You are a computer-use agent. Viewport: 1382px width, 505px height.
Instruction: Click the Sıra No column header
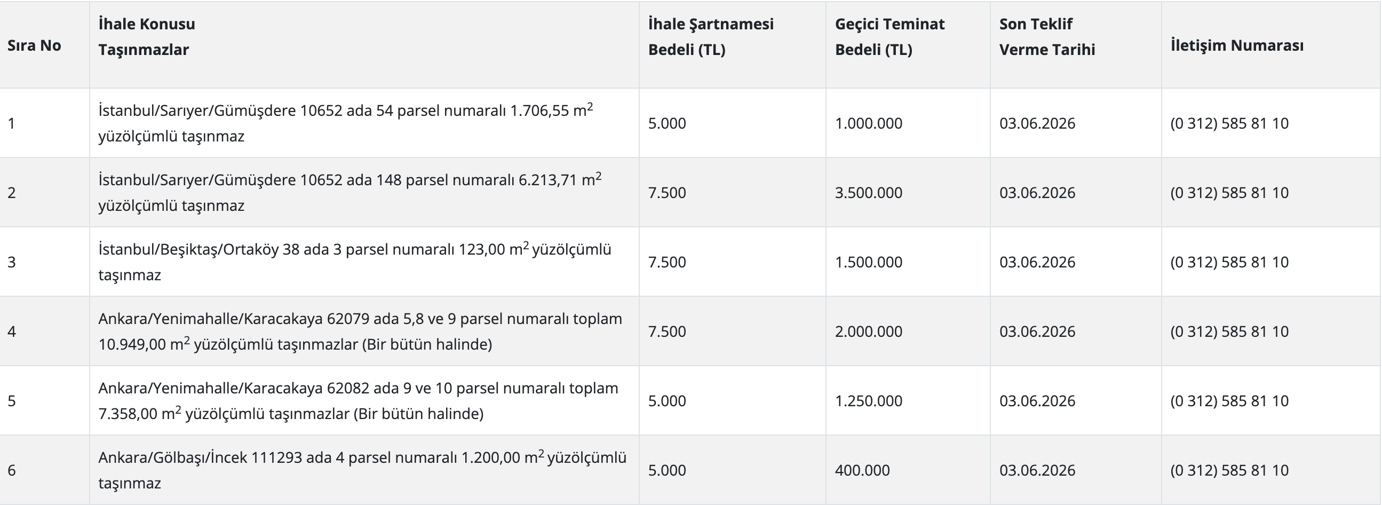pos(34,45)
